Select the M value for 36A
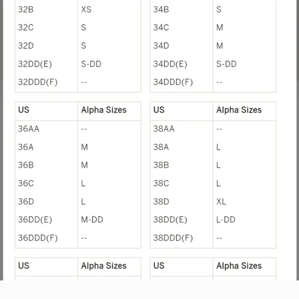Viewport: 299px width, 299px height. 85,147
